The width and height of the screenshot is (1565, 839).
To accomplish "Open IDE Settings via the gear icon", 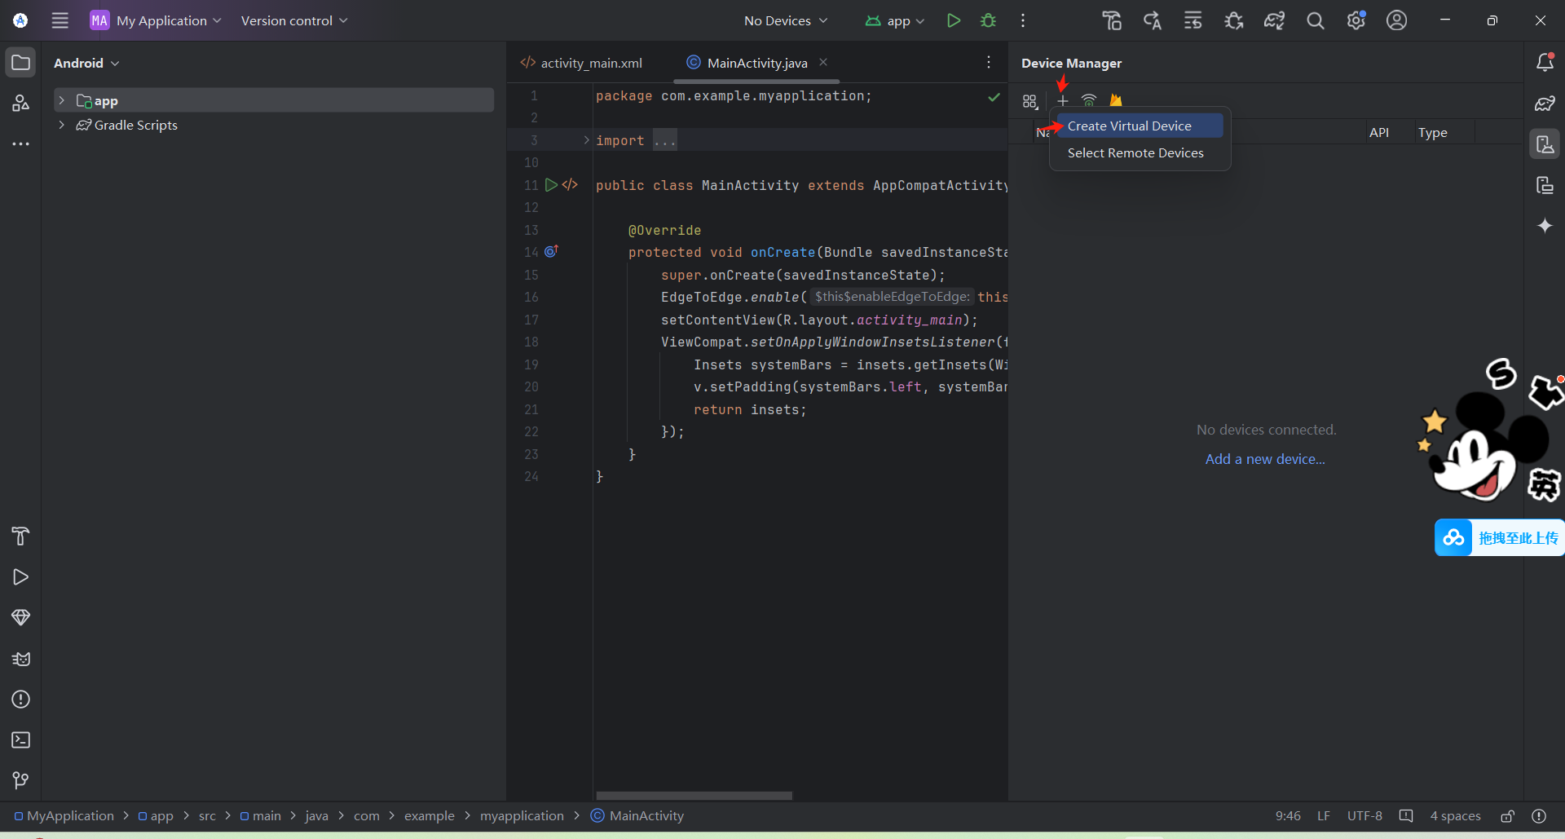I will [x=1356, y=20].
